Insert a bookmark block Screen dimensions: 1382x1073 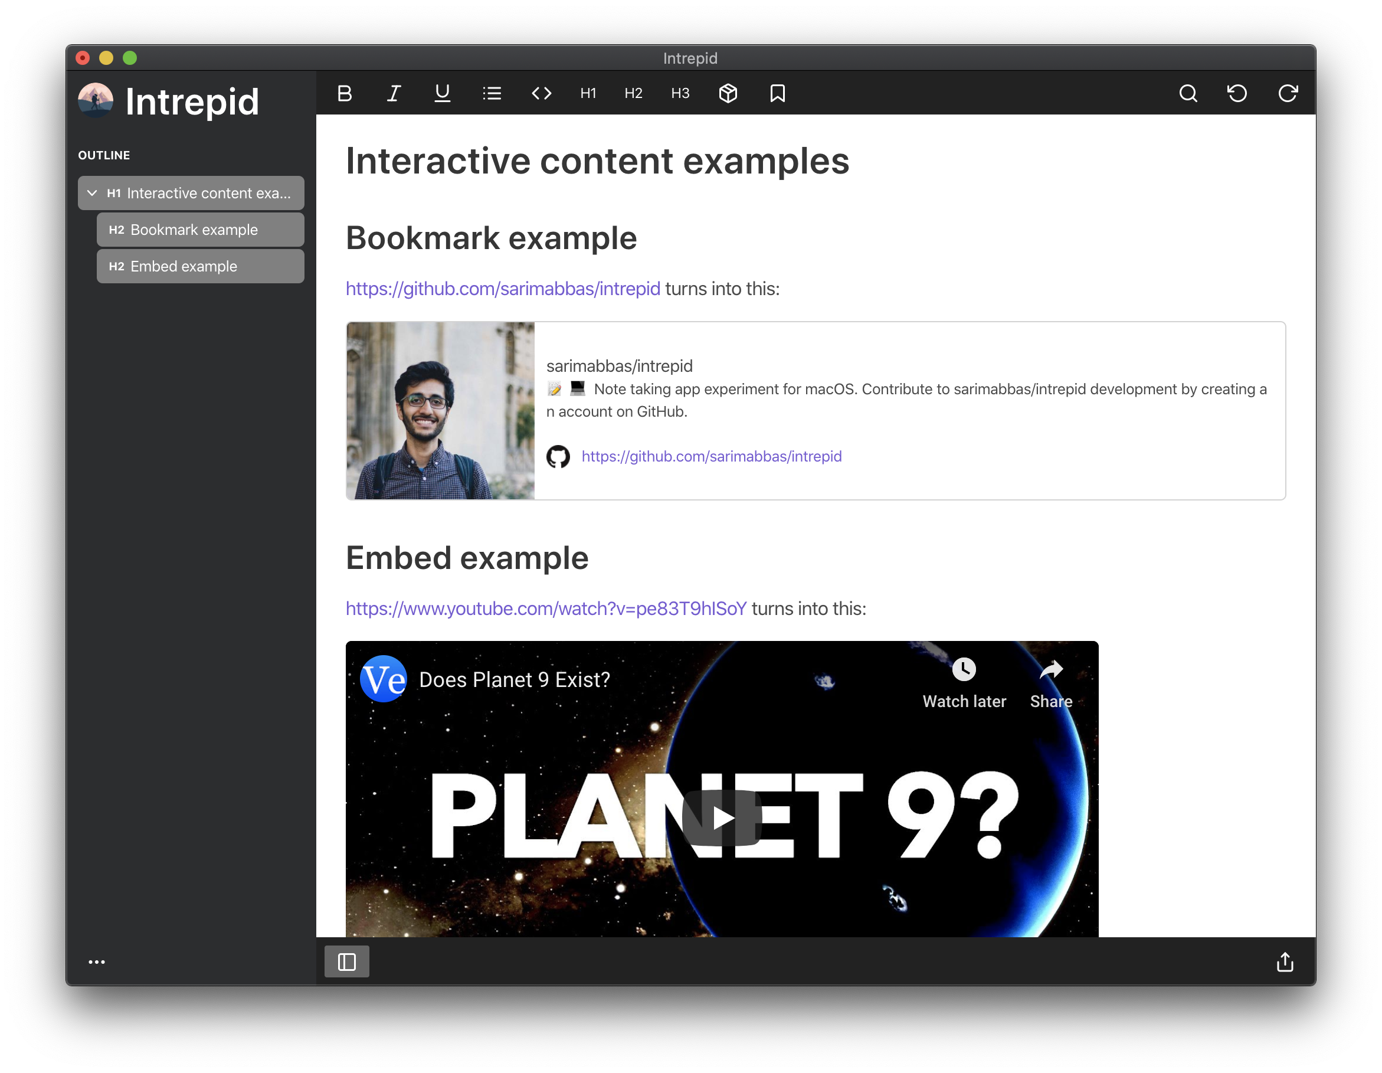click(777, 94)
